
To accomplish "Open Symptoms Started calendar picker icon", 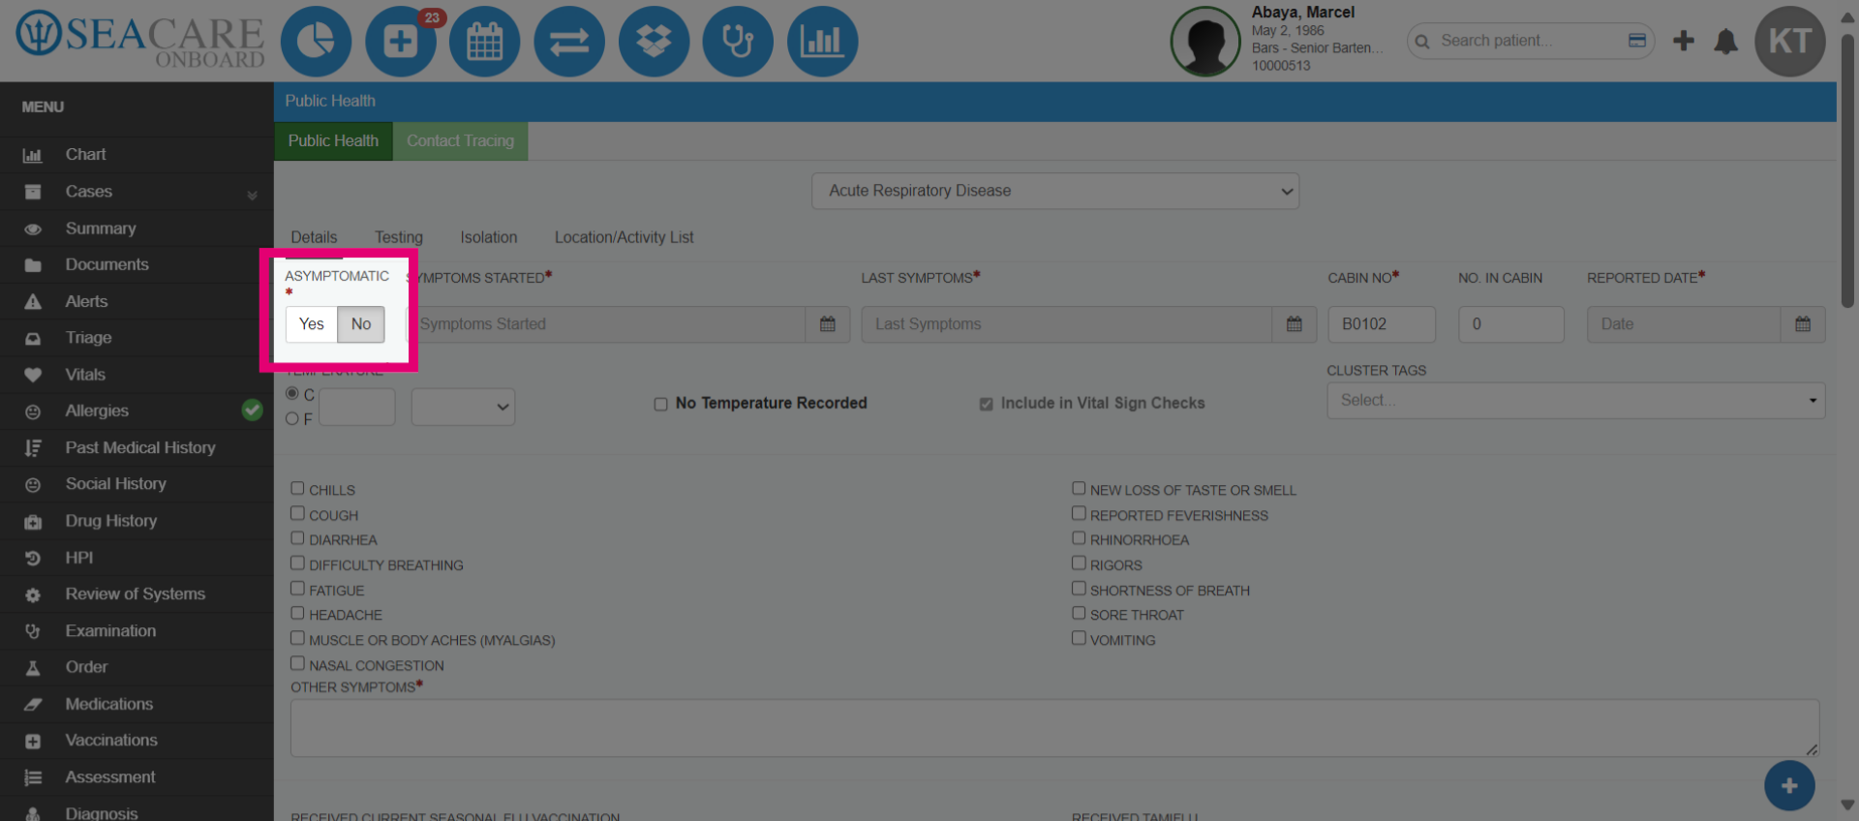I will 828,324.
